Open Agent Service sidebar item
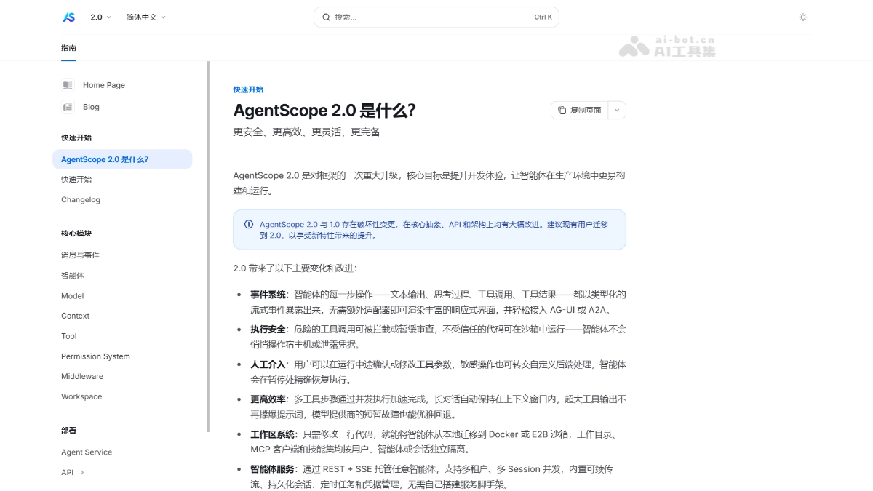This screenshot has width=873, height=491. (87, 452)
